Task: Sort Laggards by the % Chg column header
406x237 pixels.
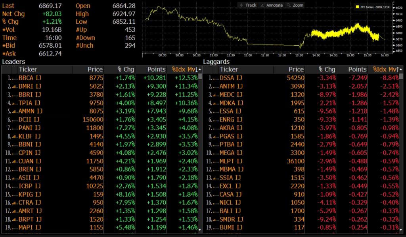Action: point(320,69)
